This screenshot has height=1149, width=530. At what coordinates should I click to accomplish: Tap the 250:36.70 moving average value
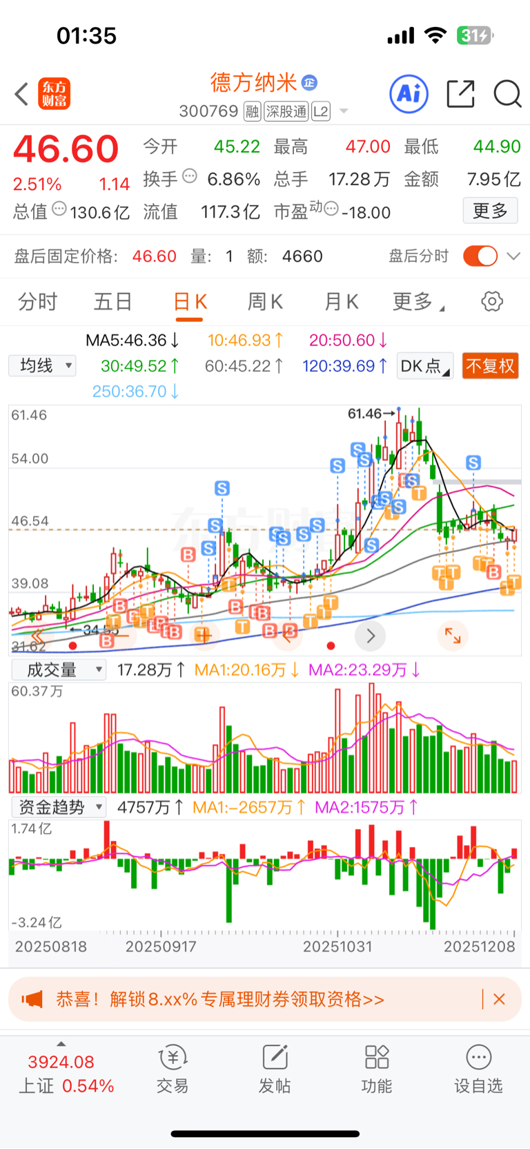pos(136,391)
